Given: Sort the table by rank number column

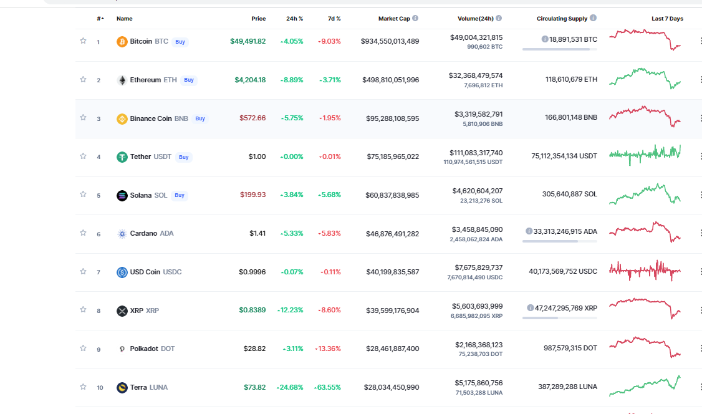Looking at the screenshot, I should pyautogui.click(x=100, y=19).
